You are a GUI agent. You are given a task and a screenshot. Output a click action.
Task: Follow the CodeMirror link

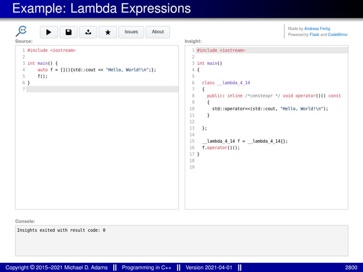click(337, 35)
